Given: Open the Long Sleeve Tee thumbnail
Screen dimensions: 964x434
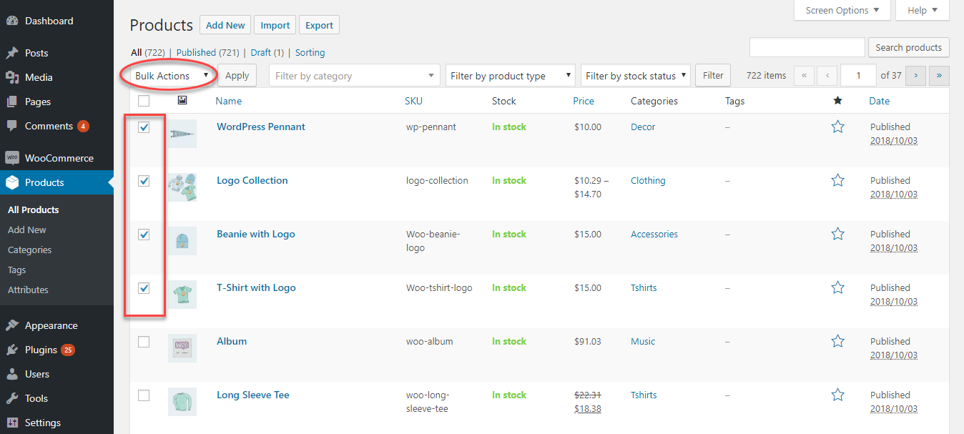Looking at the screenshot, I should (x=182, y=402).
